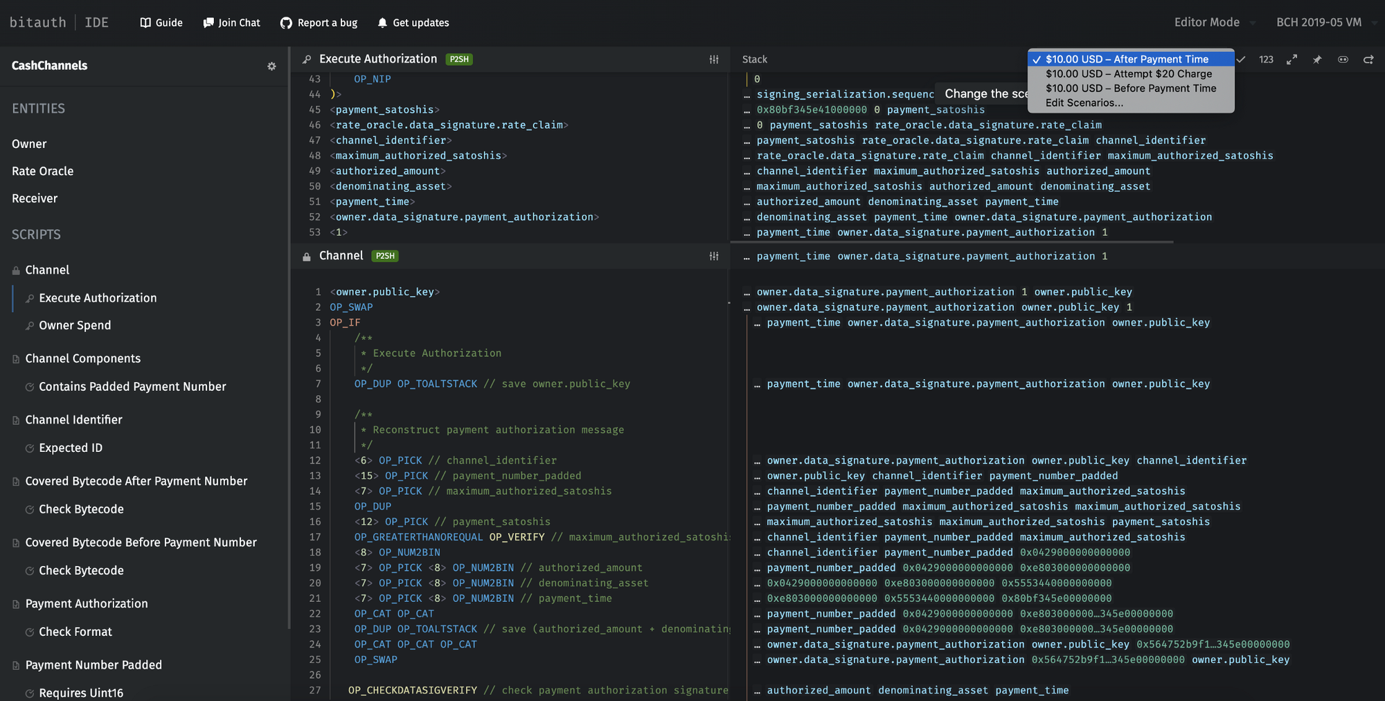Click the fullscreen expand arrows icon
Image resolution: width=1385 pixels, height=701 pixels.
tap(1292, 60)
